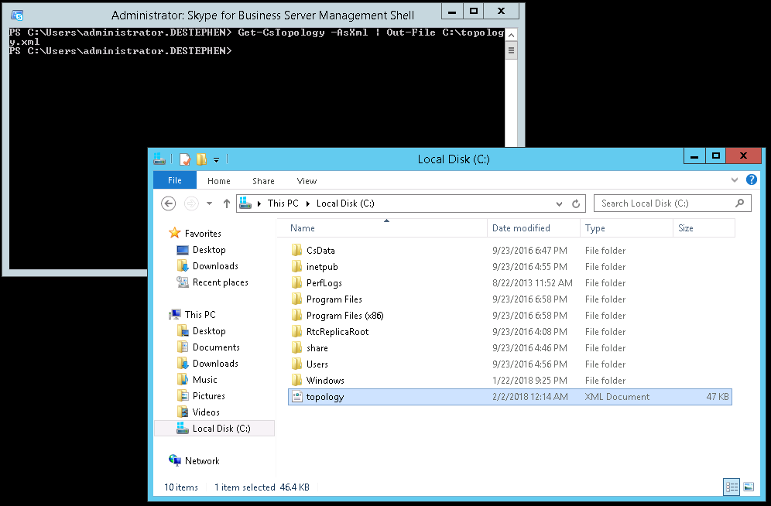The image size is (771, 506).
Task: Maximize the Local Disk (C:) Explorer window
Action: click(x=716, y=156)
